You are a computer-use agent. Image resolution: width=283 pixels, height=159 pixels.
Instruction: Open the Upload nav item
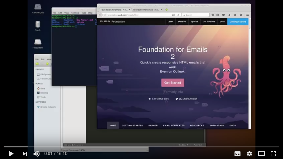click(194, 22)
